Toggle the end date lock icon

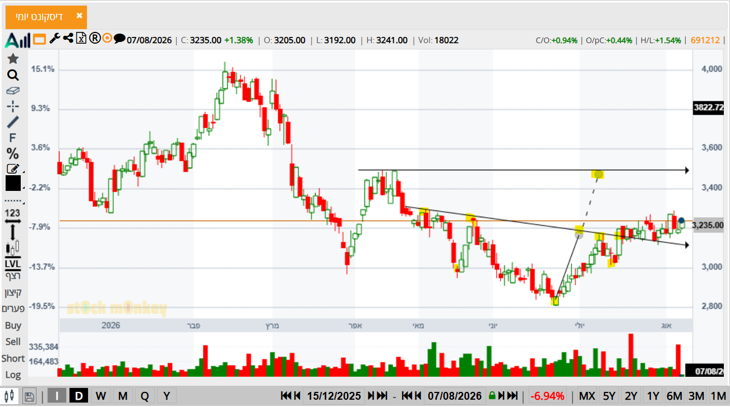pos(492,396)
